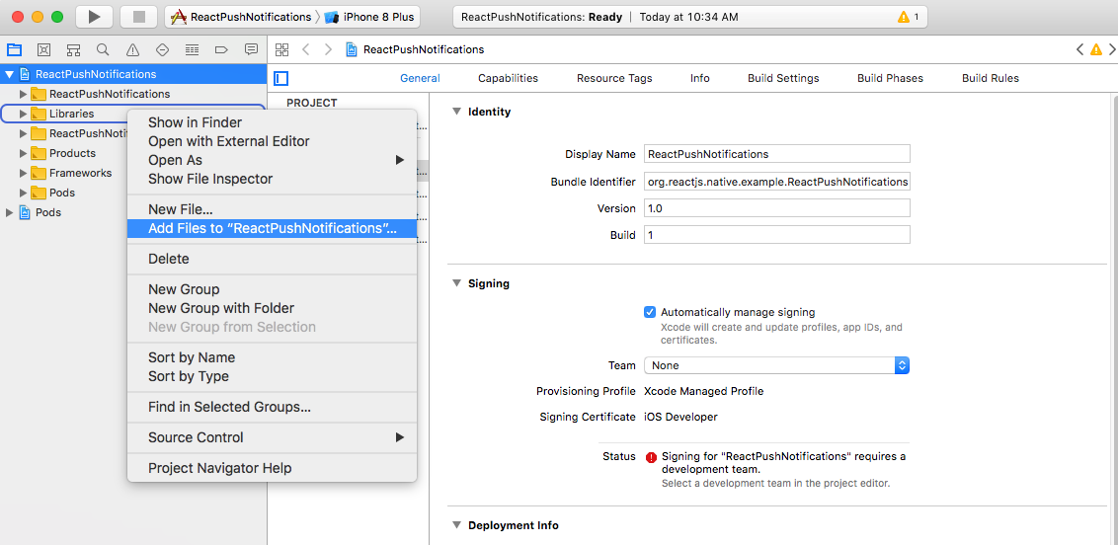Screen dimensions: 1118x545
Task: Open the find navigator magnifier icon
Action: pos(103,49)
